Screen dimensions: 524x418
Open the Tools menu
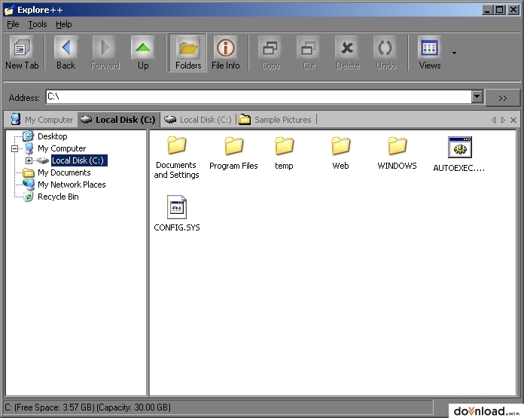coord(38,24)
